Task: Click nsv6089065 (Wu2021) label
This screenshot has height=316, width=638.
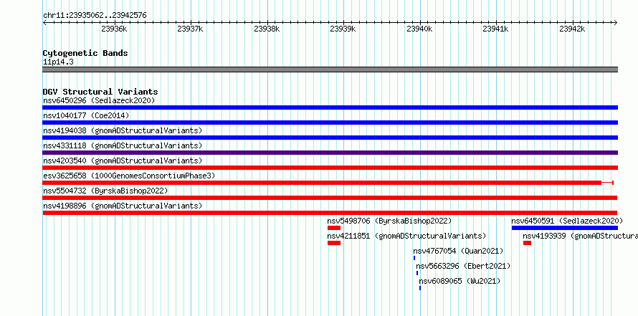Action: (460, 281)
